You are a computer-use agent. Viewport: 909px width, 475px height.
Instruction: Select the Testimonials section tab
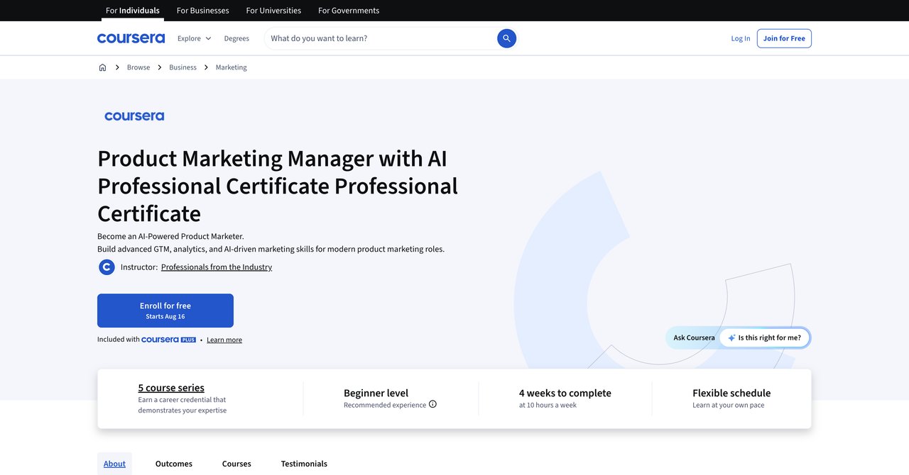coord(304,464)
